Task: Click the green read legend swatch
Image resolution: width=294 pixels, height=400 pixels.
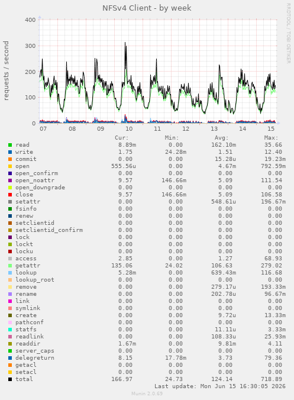Action: [x=10, y=145]
